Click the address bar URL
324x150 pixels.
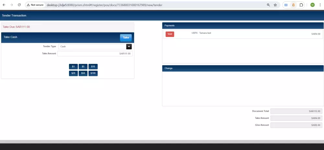105,5
